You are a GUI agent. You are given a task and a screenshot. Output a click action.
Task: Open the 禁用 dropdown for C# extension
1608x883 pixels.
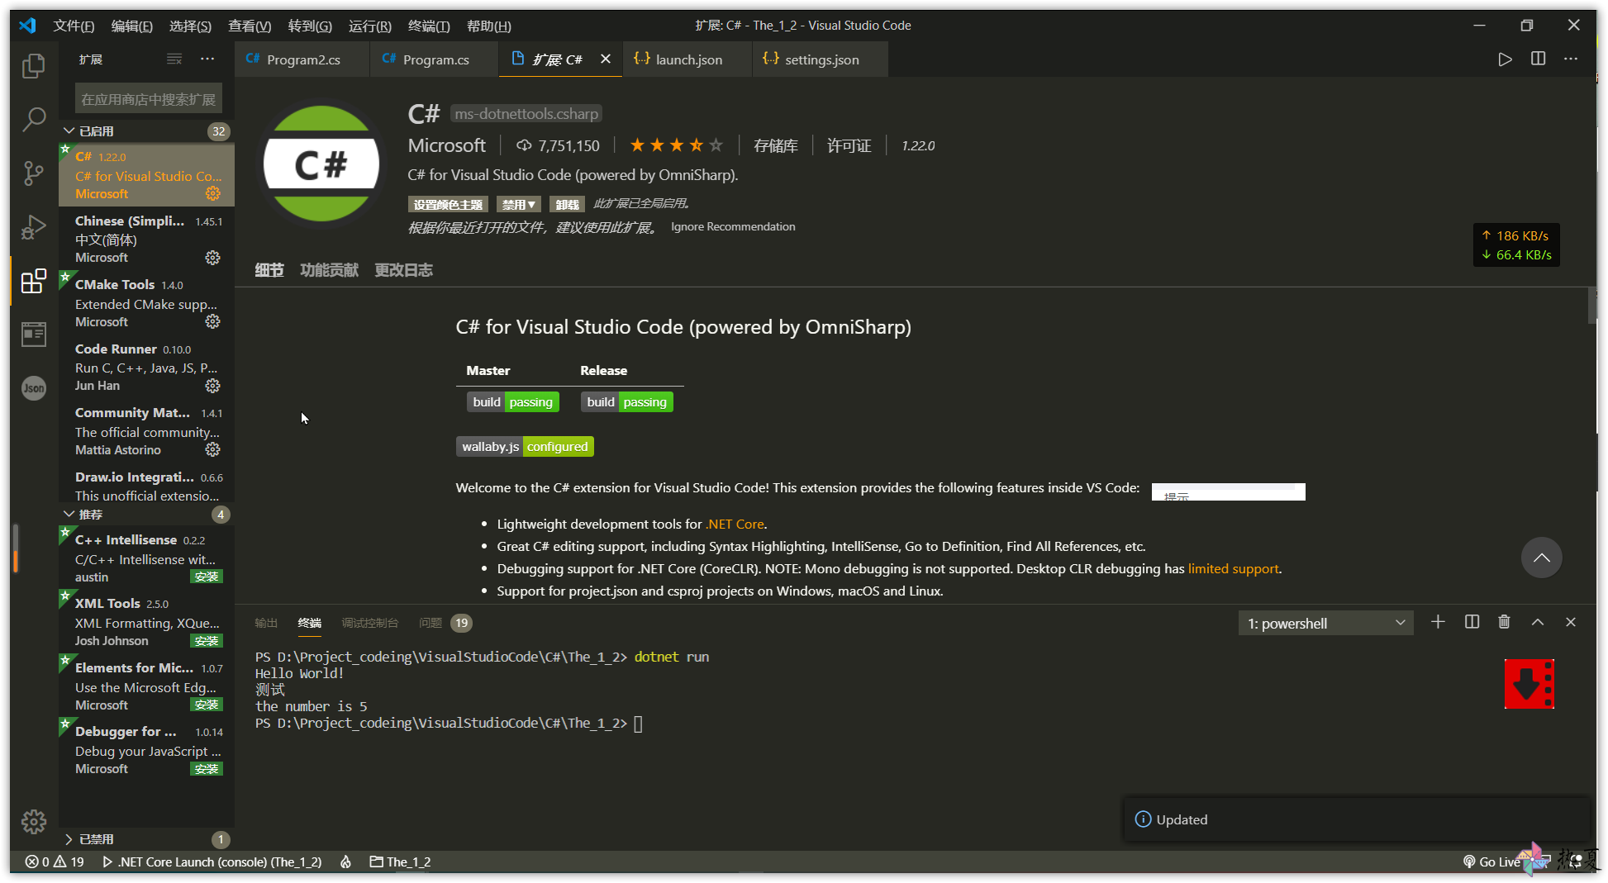tap(519, 204)
